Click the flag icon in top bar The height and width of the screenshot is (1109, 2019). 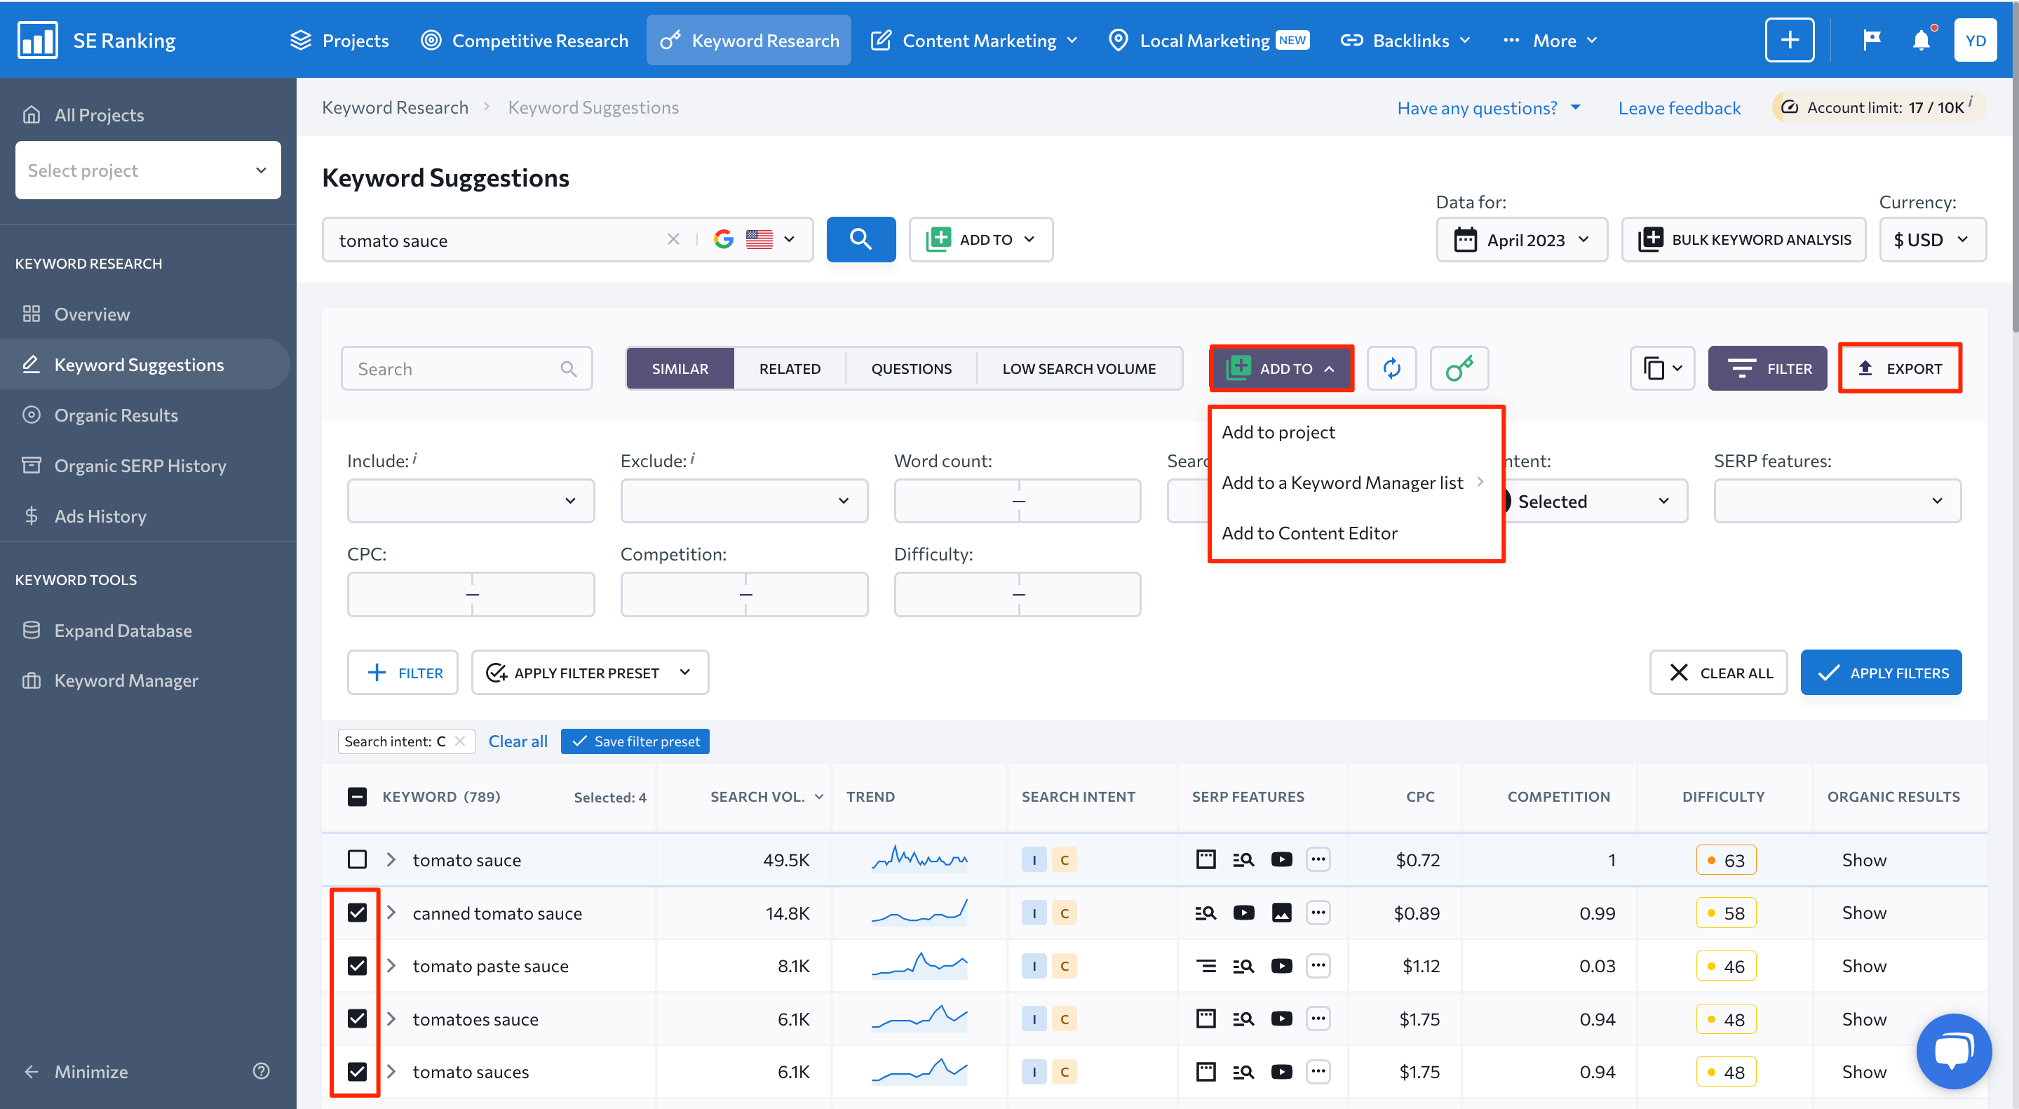point(1872,40)
